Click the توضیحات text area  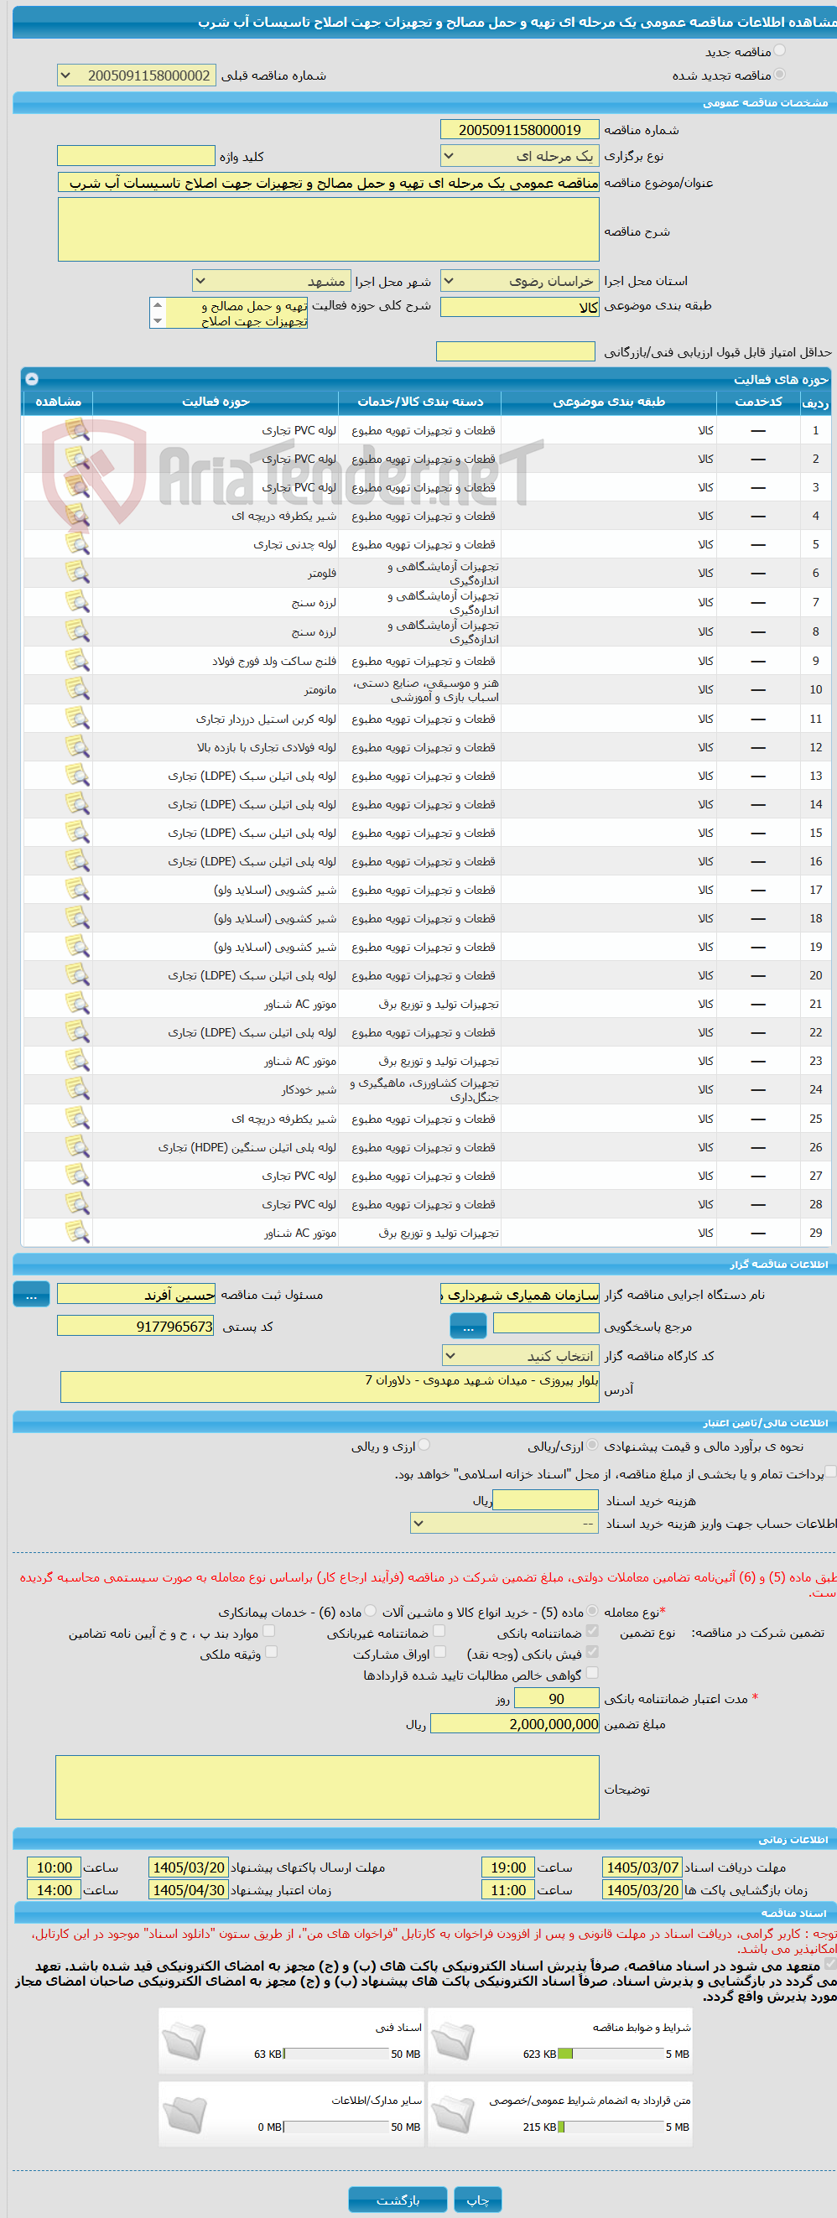click(x=327, y=1788)
